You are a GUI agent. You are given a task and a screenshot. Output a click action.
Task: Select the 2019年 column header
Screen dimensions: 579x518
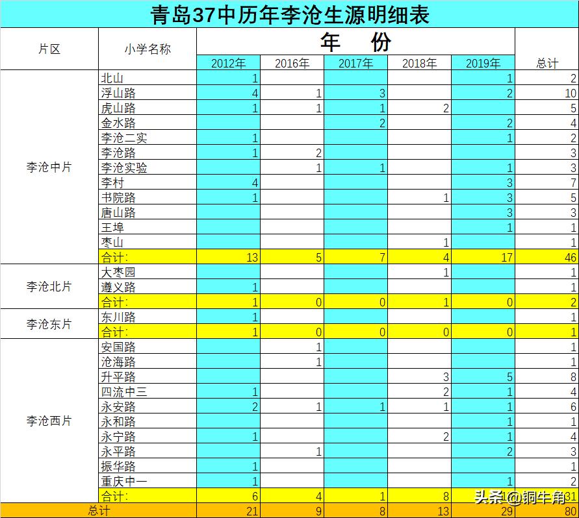[482, 63]
